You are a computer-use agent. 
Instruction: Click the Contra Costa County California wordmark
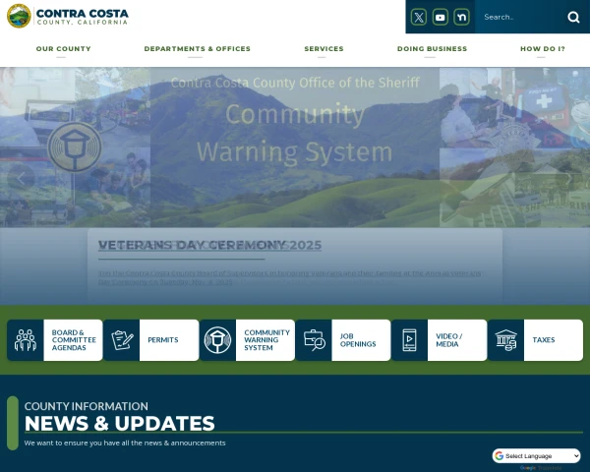click(x=83, y=17)
